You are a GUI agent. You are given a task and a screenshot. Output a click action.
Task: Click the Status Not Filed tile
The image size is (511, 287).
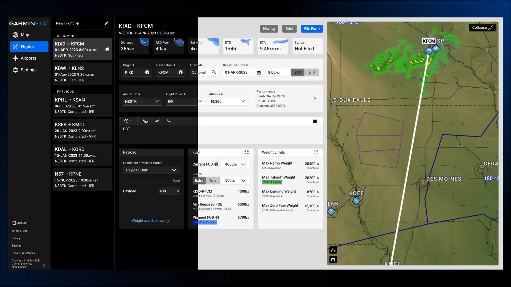point(307,46)
